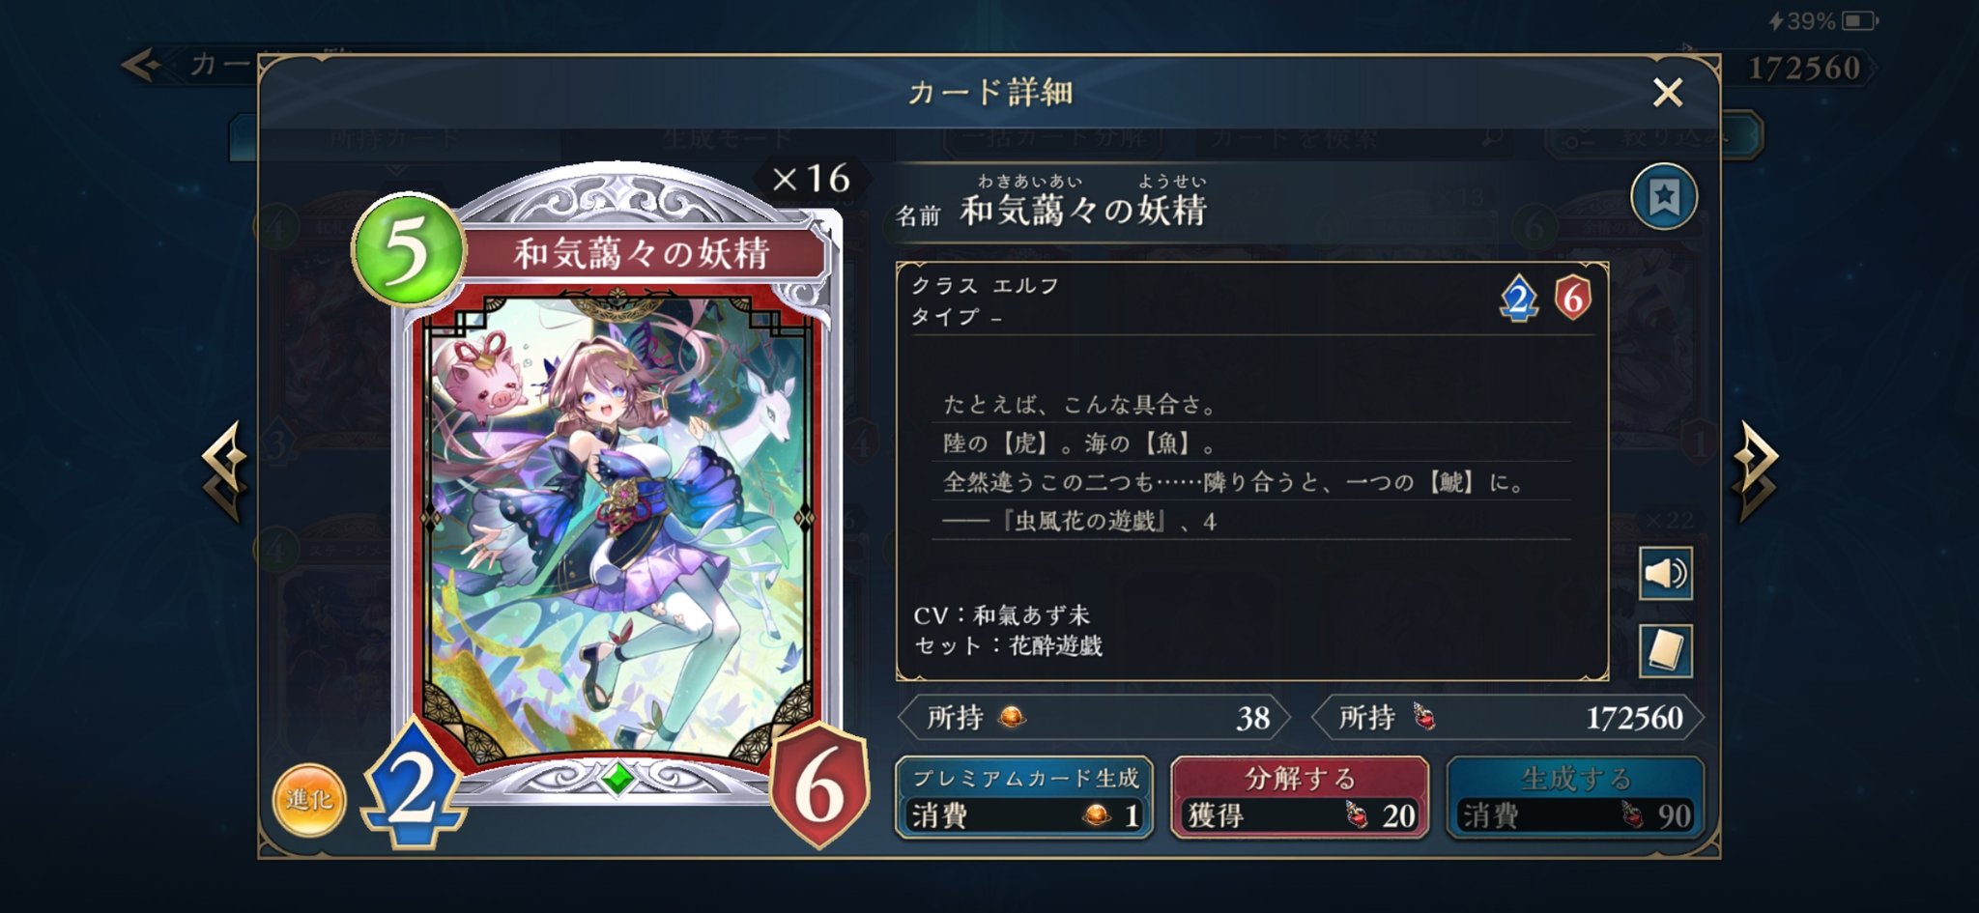The image size is (1979, 913).
Task: Tap the owned vials 172560 field
Action: 1507,718
